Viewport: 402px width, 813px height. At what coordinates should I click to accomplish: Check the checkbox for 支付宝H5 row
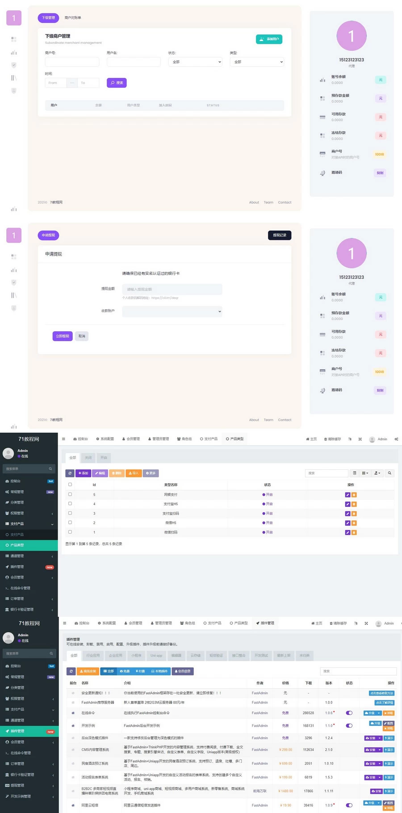pyautogui.click(x=70, y=504)
